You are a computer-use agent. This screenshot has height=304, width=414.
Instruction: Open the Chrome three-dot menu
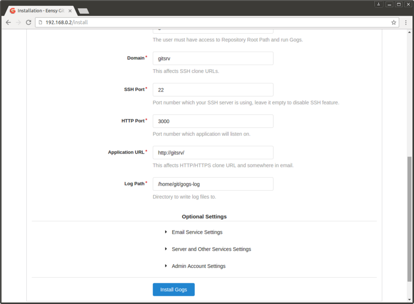click(406, 22)
